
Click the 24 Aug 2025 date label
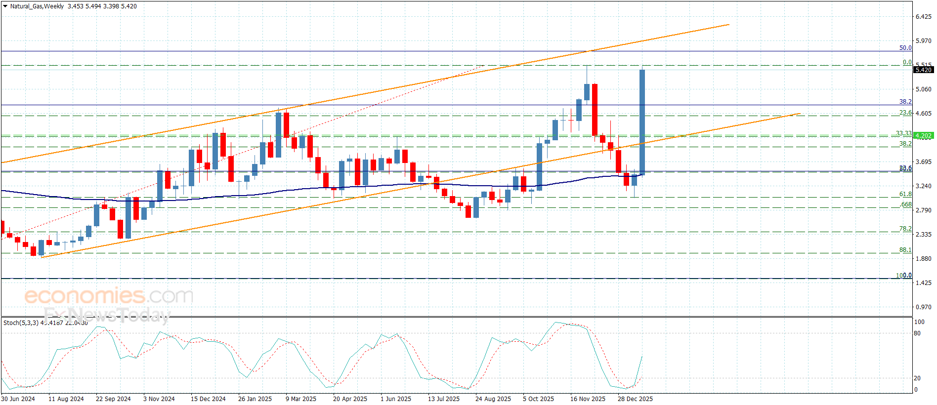coord(493,399)
